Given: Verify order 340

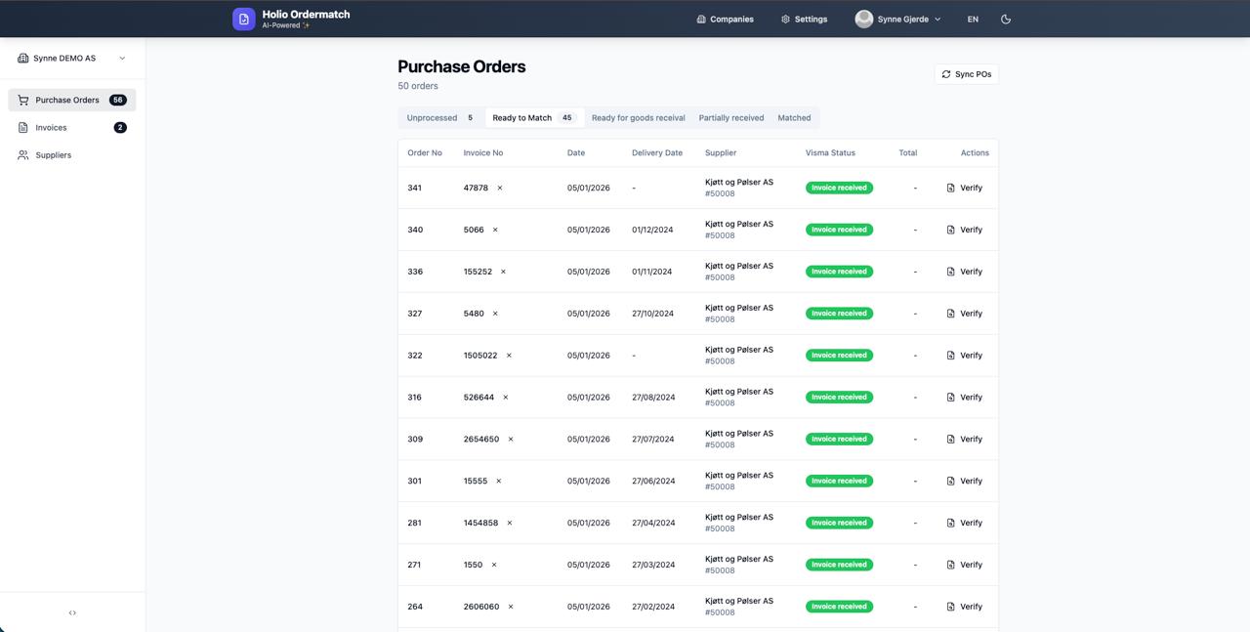Looking at the screenshot, I should [x=964, y=230].
